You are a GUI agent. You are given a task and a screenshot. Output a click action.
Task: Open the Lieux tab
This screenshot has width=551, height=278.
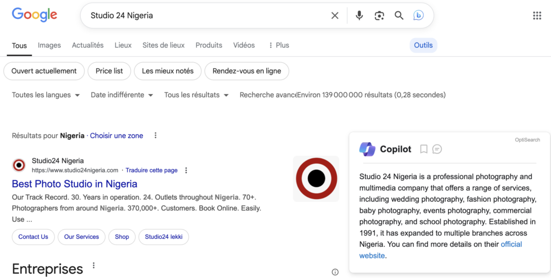123,45
